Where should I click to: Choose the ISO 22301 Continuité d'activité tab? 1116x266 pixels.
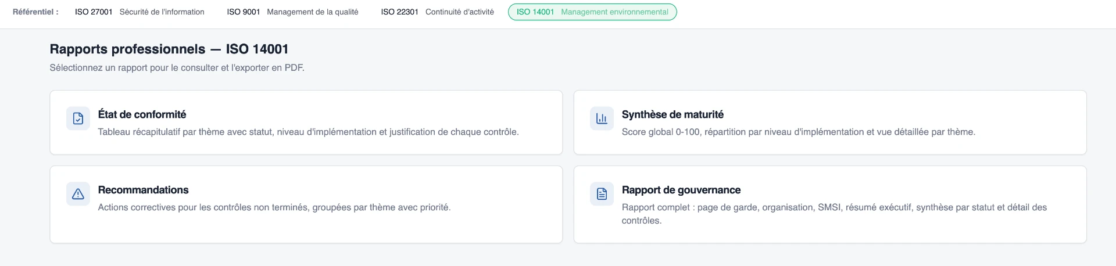click(437, 12)
